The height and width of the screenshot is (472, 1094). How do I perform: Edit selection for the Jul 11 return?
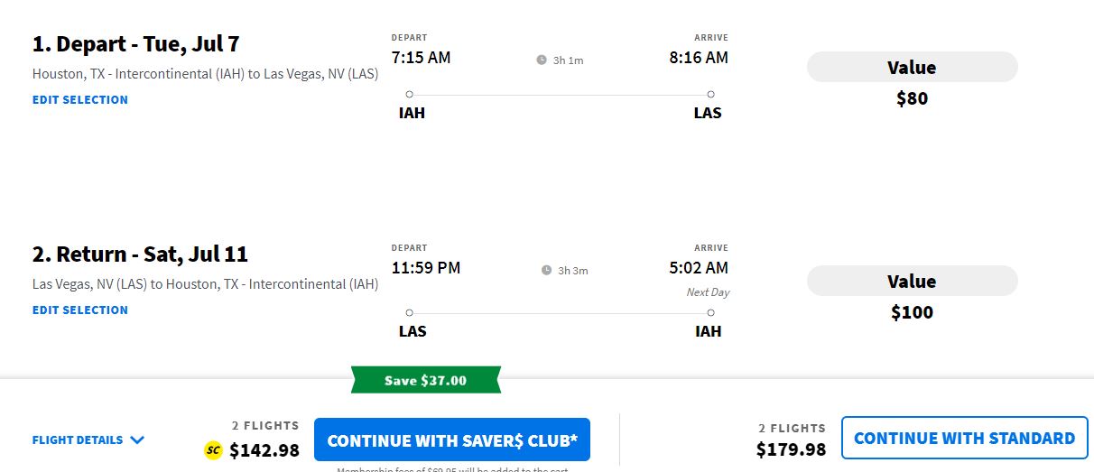(80, 310)
